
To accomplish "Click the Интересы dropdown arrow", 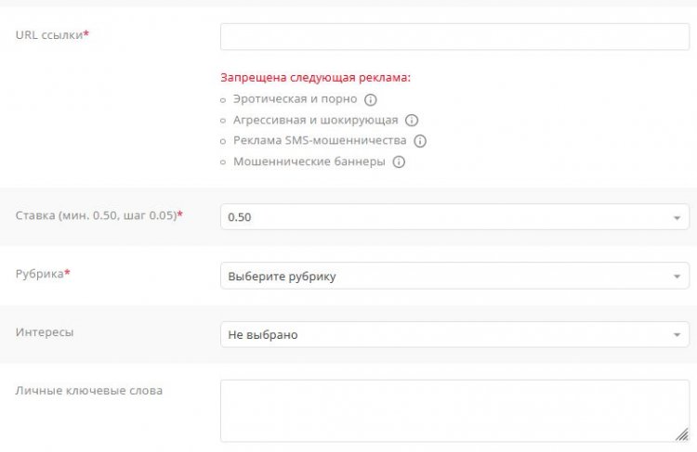I will (677, 335).
